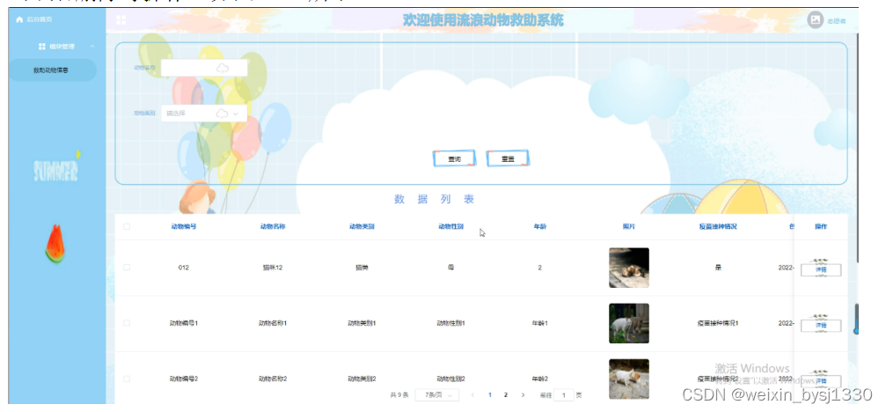886x412 pixels.
Task: Click the four-square grid icon in top header
Action: (121, 20)
